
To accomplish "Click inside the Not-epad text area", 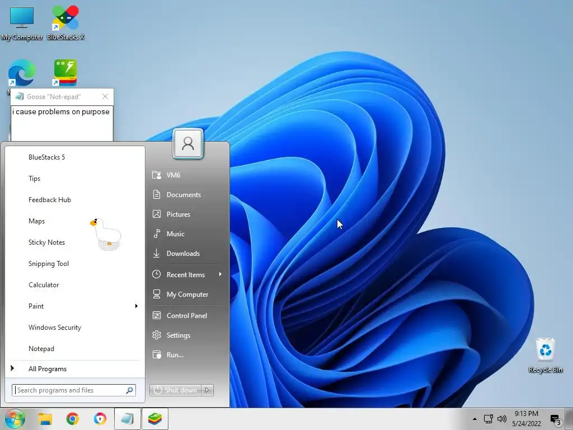I will (x=62, y=123).
